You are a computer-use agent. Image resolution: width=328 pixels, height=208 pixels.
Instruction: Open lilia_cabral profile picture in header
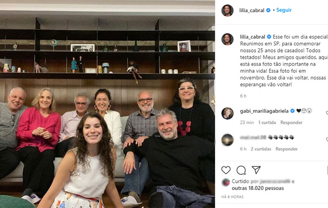pyautogui.click(x=227, y=10)
